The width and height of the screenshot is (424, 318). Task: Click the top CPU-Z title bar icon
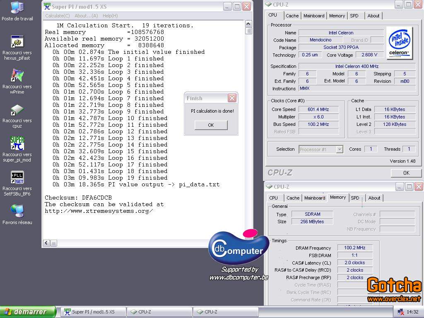[268, 4]
